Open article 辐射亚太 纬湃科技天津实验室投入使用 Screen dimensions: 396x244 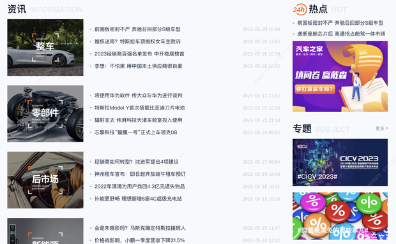click(x=139, y=120)
